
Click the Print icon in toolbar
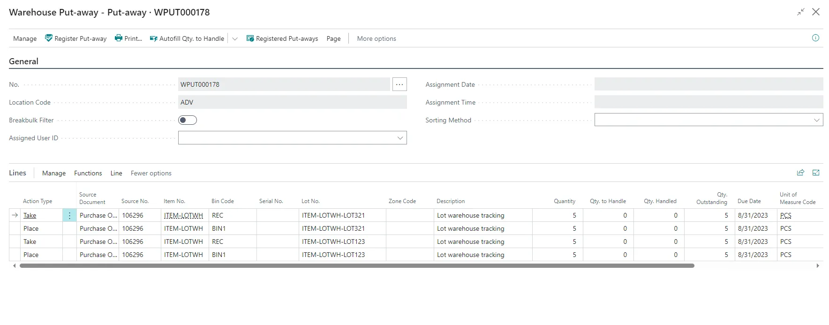point(119,38)
